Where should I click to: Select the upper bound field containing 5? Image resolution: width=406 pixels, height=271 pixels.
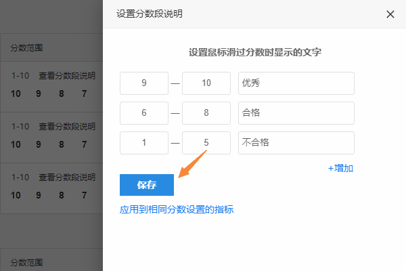click(206, 143)
